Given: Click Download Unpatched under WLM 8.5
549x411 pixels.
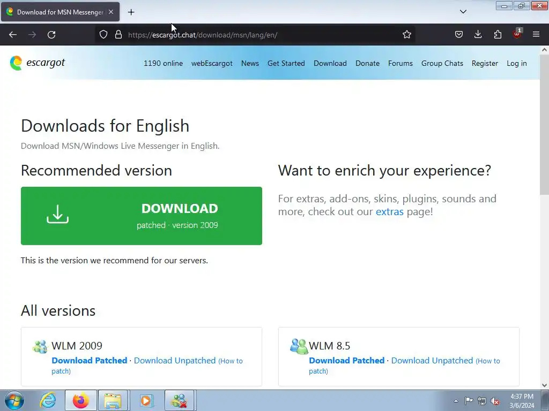Looking at the screenshot, I should pos(432,360).
